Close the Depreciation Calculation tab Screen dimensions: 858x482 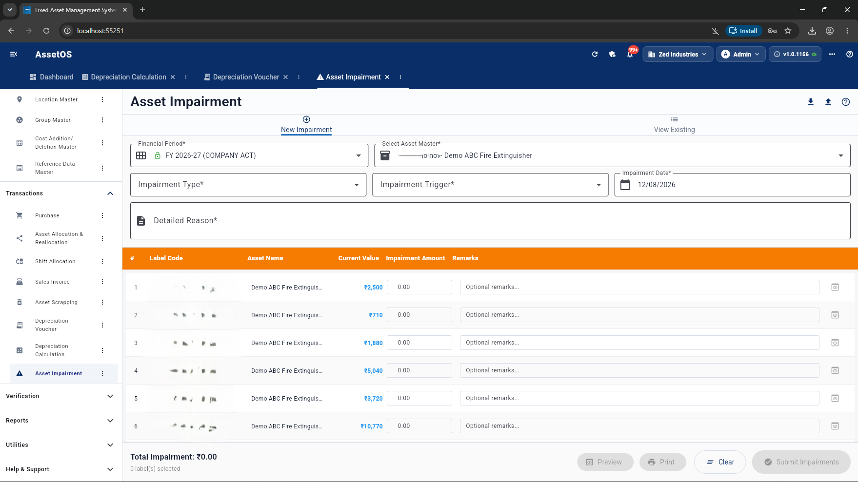click(x=173, y=77)
